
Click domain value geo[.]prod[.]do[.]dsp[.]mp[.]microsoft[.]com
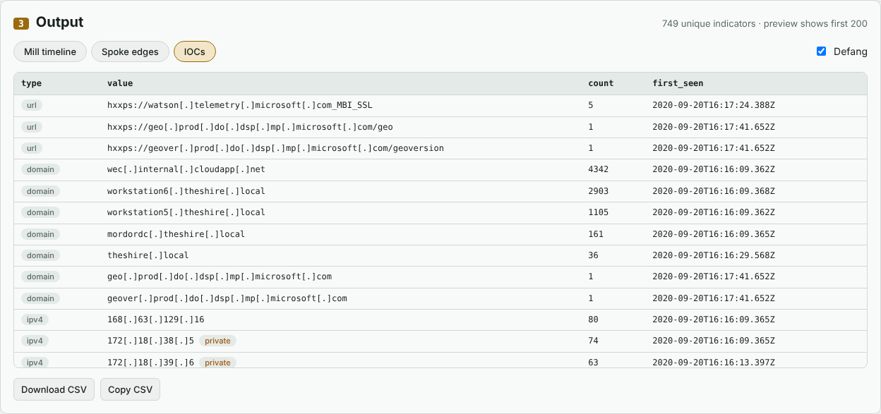tap(220, 276)
